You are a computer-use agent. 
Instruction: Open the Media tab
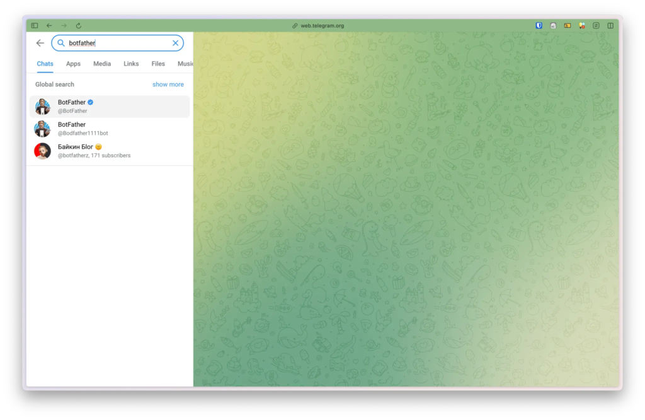tap(102, 64)
